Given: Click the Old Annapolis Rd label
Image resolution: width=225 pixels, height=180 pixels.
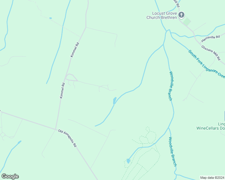Looking at the screenshot, I should (67, 138).
